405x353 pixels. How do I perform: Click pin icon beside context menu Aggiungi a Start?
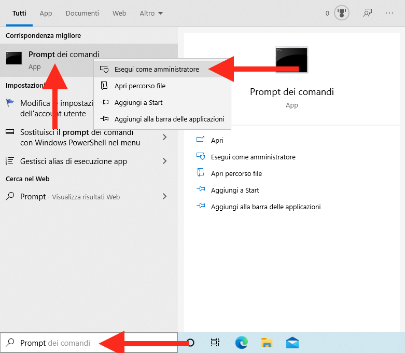click(104, 102)
